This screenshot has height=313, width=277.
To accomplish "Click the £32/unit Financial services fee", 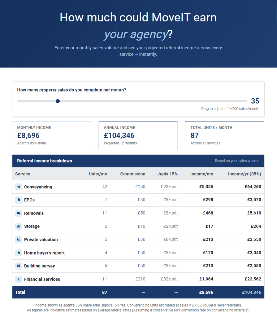I will coord(169,279).
